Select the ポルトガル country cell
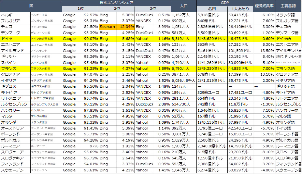This screenshot has height=174, width=302. coord(15,140)
